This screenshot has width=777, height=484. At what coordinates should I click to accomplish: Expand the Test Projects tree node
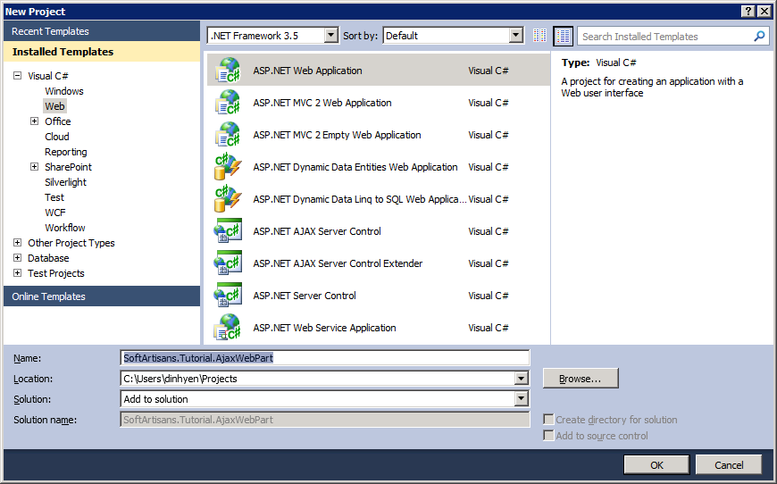coord(17,273)
